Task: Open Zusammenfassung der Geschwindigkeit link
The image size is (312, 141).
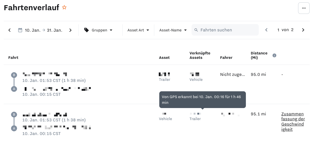Action: click(x=293, y=122)
